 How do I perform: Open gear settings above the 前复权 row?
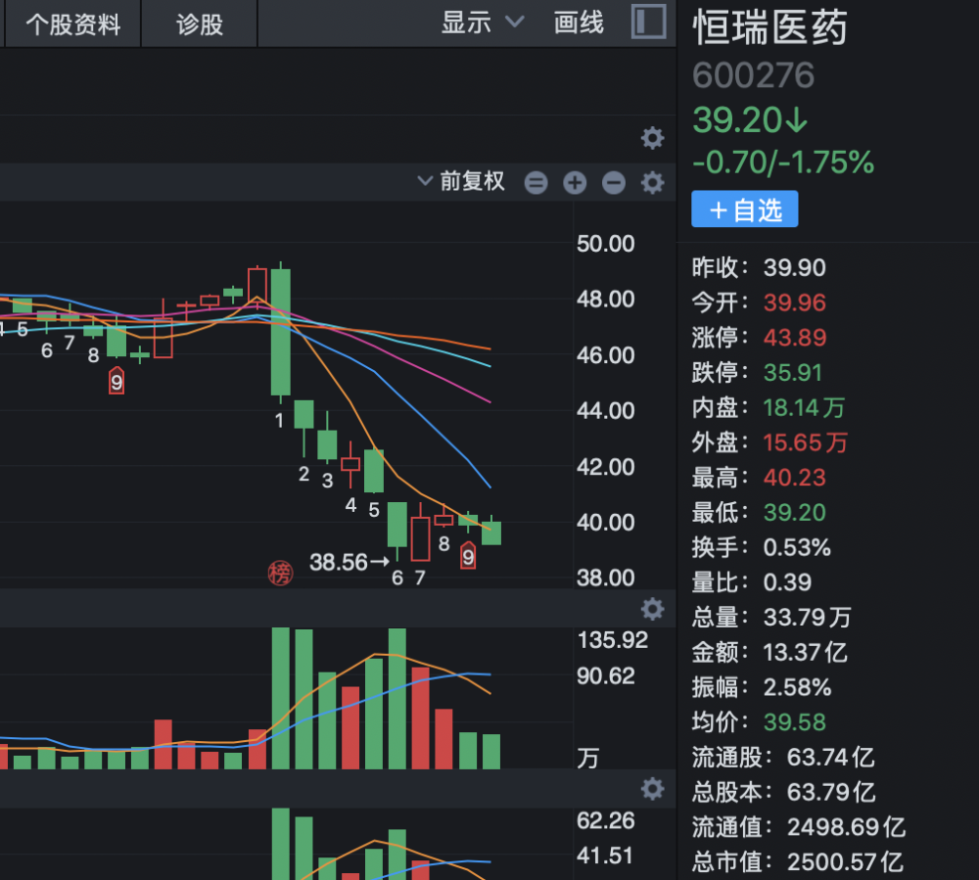click(x=652, y=138)
